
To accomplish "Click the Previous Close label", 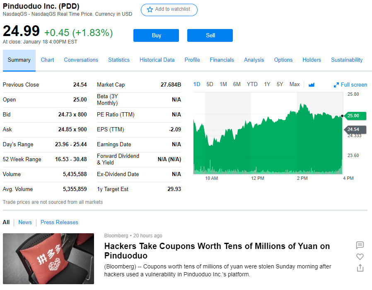I will (21, 85).
